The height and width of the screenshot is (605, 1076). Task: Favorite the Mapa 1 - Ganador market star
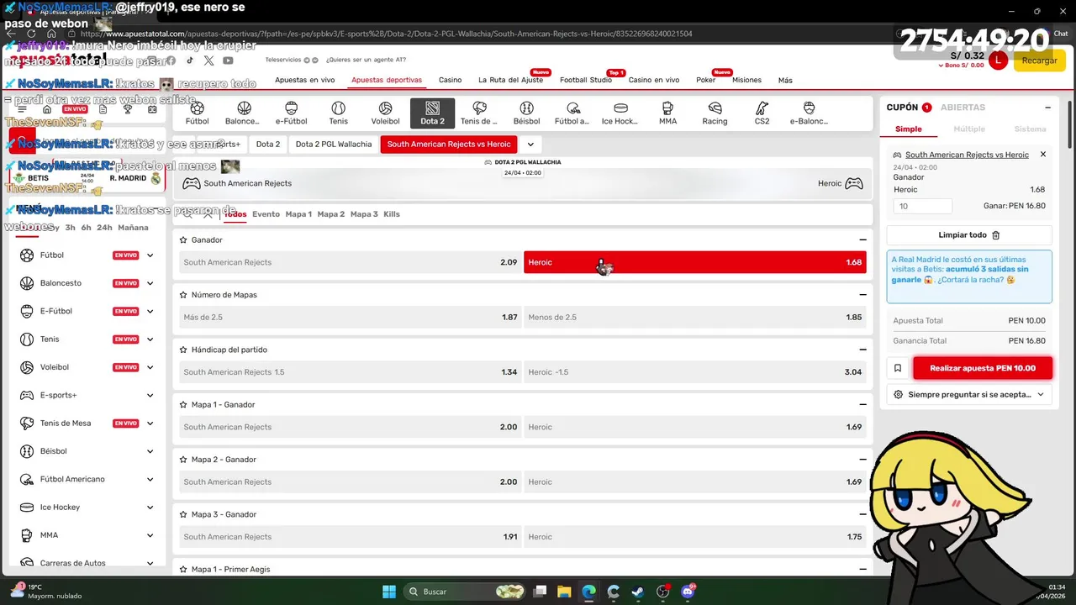(183, 404)
